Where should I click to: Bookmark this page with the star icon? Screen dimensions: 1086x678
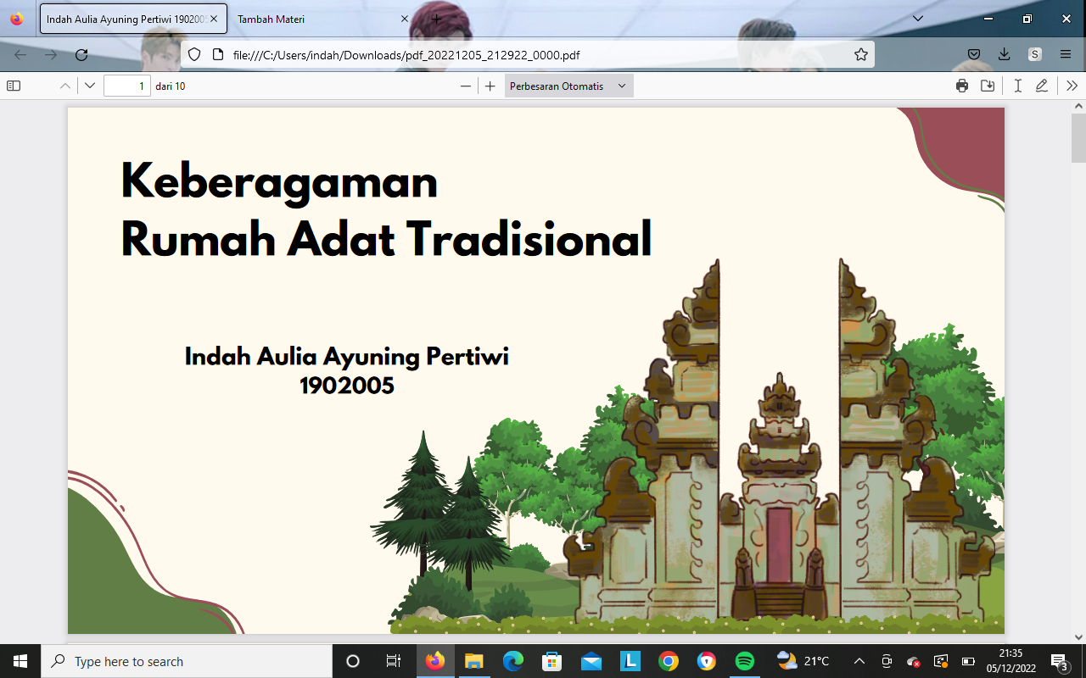pyautogui.click(x=861, y=54)
